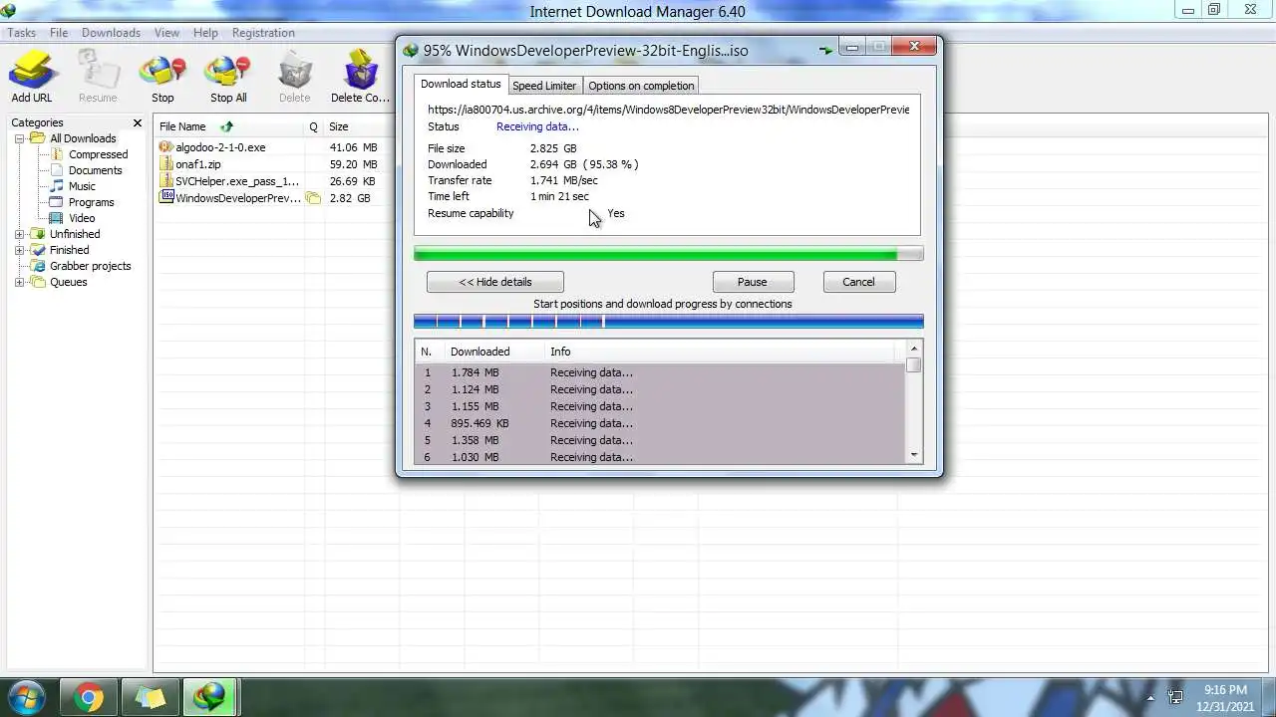Viewport: 1276px width, 717px height.
Task: Select the Music category
Action: [x=82, y=186]
